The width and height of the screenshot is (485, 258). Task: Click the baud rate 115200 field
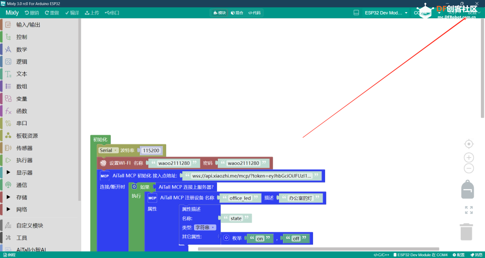pyautogui.click(x=151, y=151)
